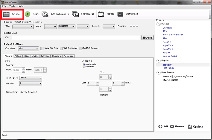Image resolution: width=212 pixels, height=140 pixels.
Task: Open the Show Queue icon
Action: pos(75,14)
